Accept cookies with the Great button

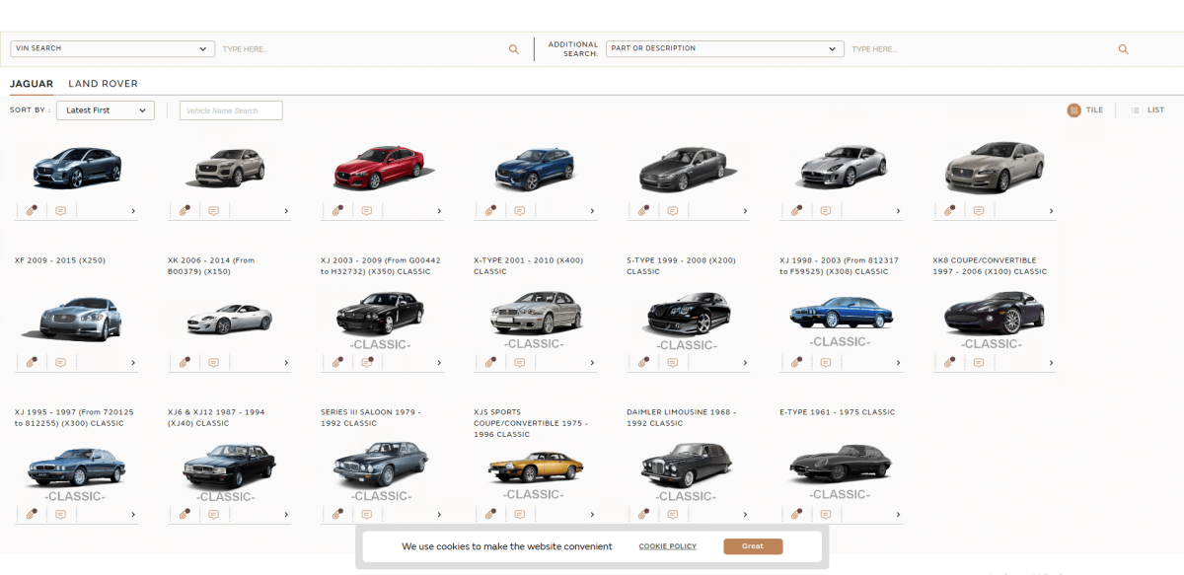[752, 546]
